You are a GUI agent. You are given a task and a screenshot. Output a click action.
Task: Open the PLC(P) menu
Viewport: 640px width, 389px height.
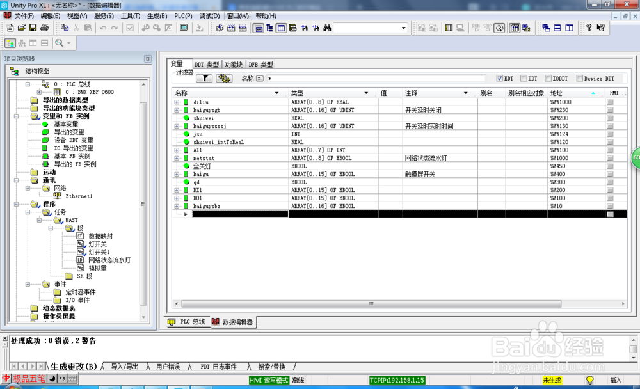click(183, 16)
